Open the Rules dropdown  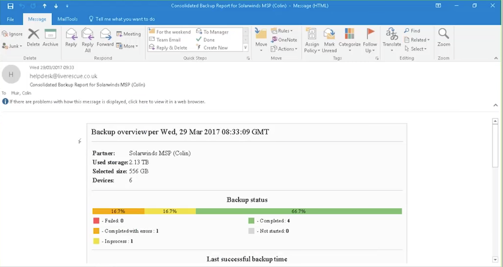click(282, 31)
